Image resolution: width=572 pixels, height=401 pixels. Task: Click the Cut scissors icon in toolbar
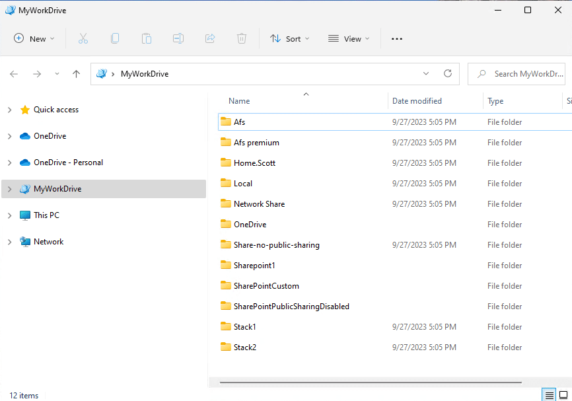[83, 39]
